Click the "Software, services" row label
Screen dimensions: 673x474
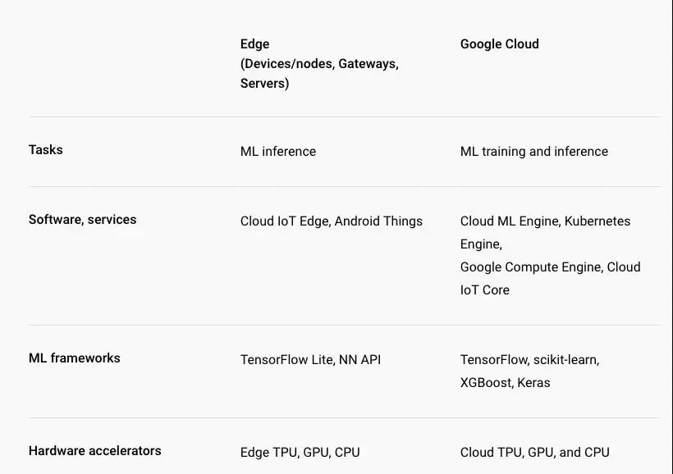coord(82,220)
